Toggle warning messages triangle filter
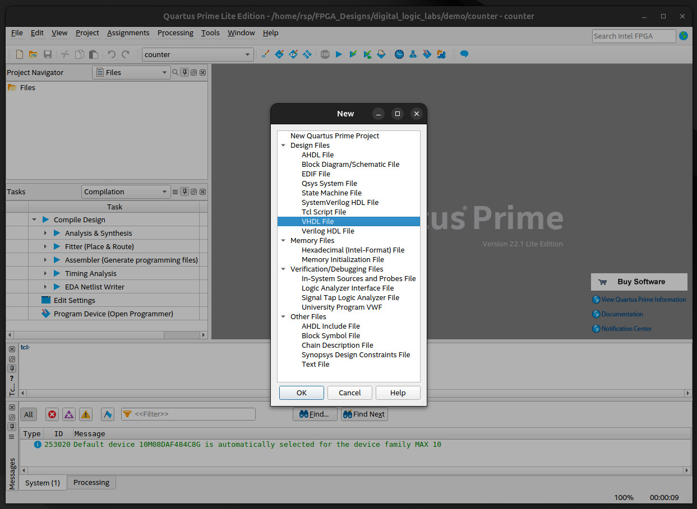The height and width of the screenshot is (509, 697). click(x=86, y=414)
